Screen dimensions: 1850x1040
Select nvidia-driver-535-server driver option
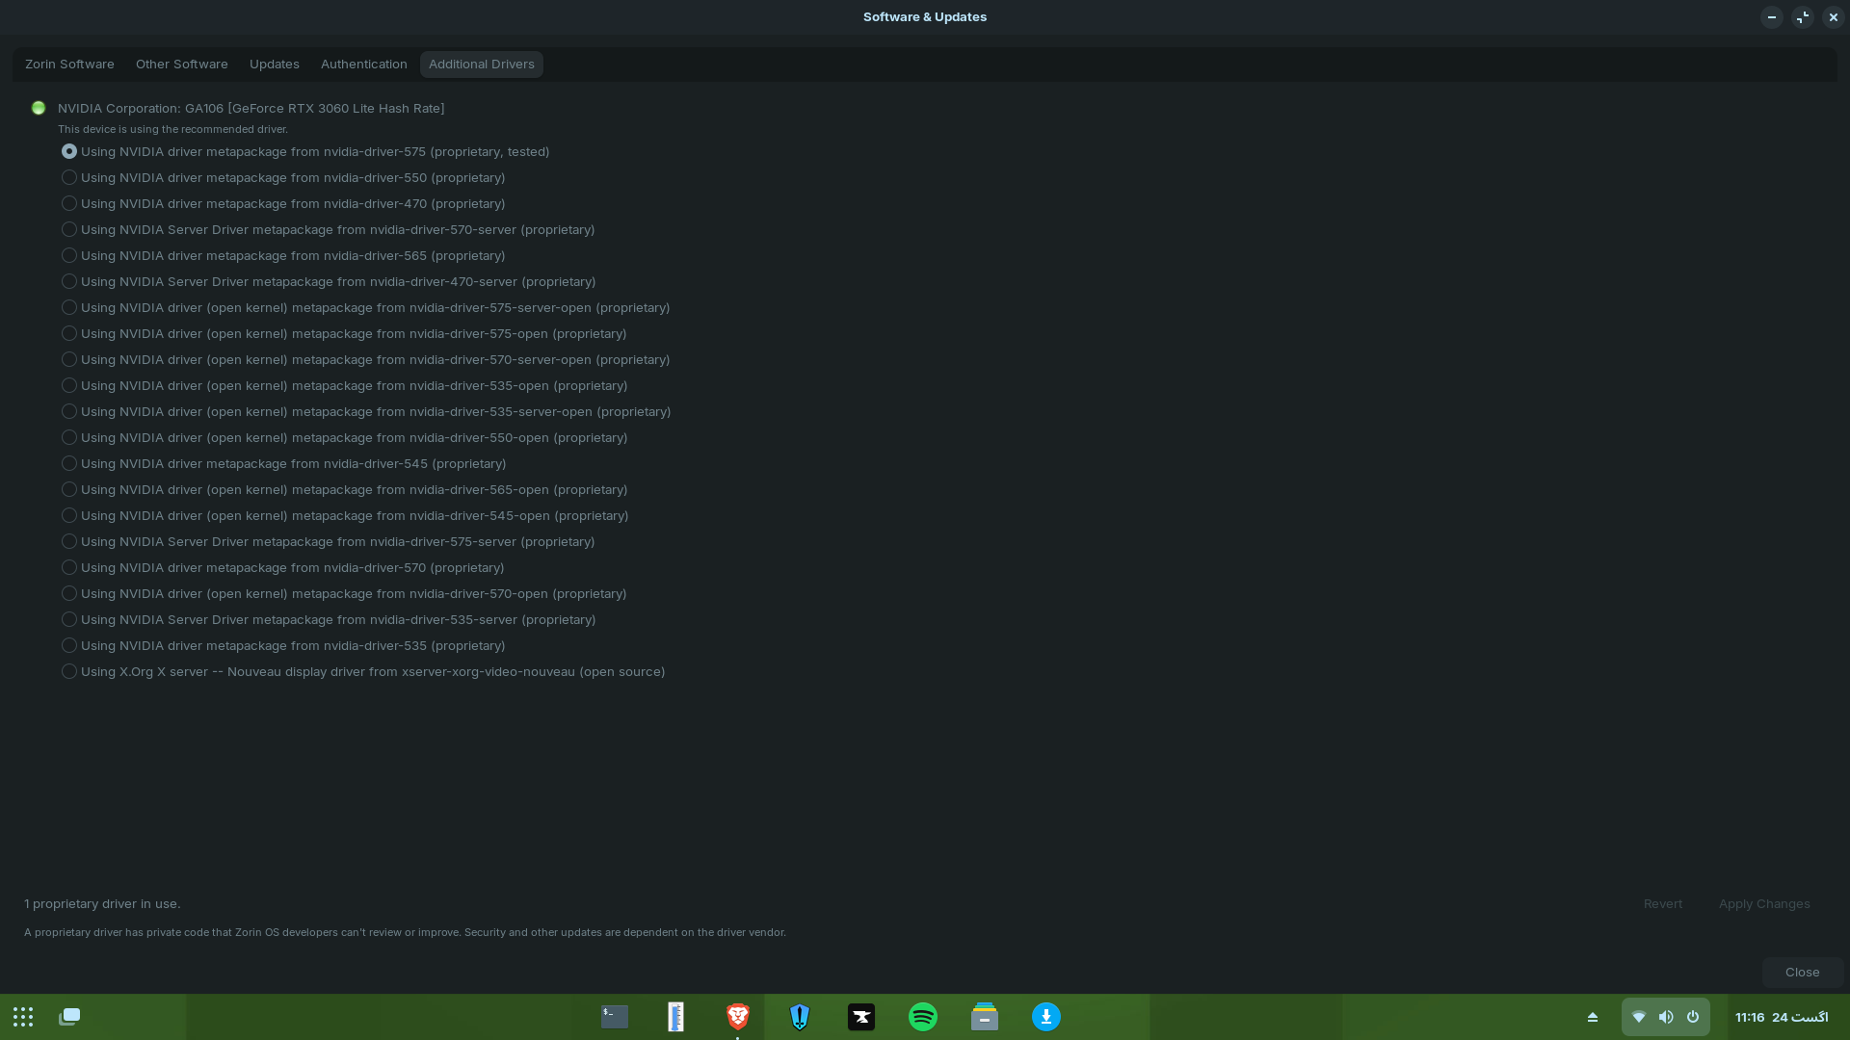(x=69, y=620)
